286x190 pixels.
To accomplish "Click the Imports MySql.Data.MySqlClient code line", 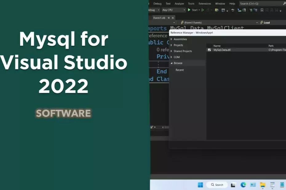I will 196,28.
